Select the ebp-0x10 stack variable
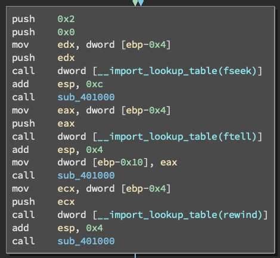The width and height of the screenshot is (280, 258). click(x=120, y=162)
